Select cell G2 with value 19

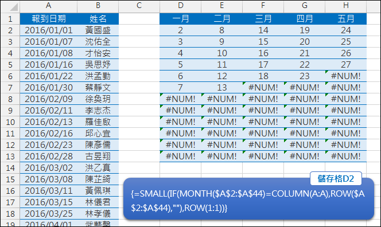point(304,30)
